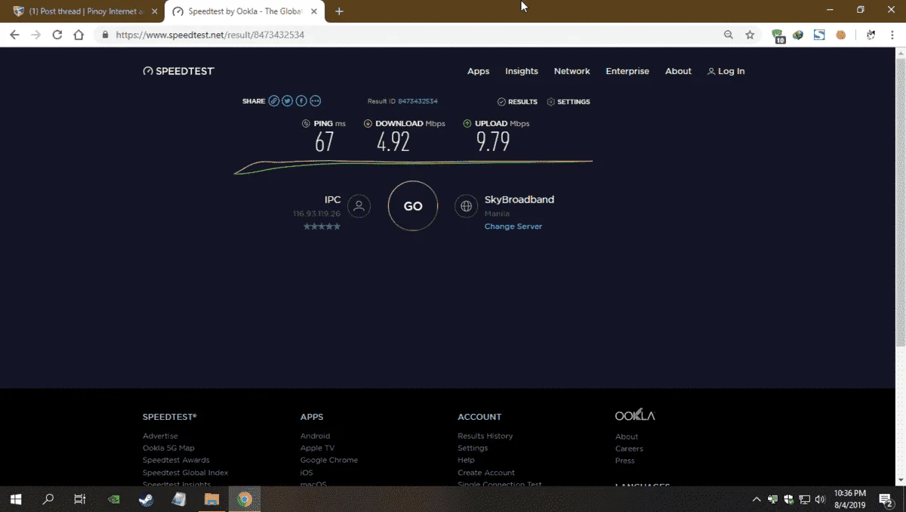Click the zoom magnifier icon in the address bar

[x=729, y=35]
